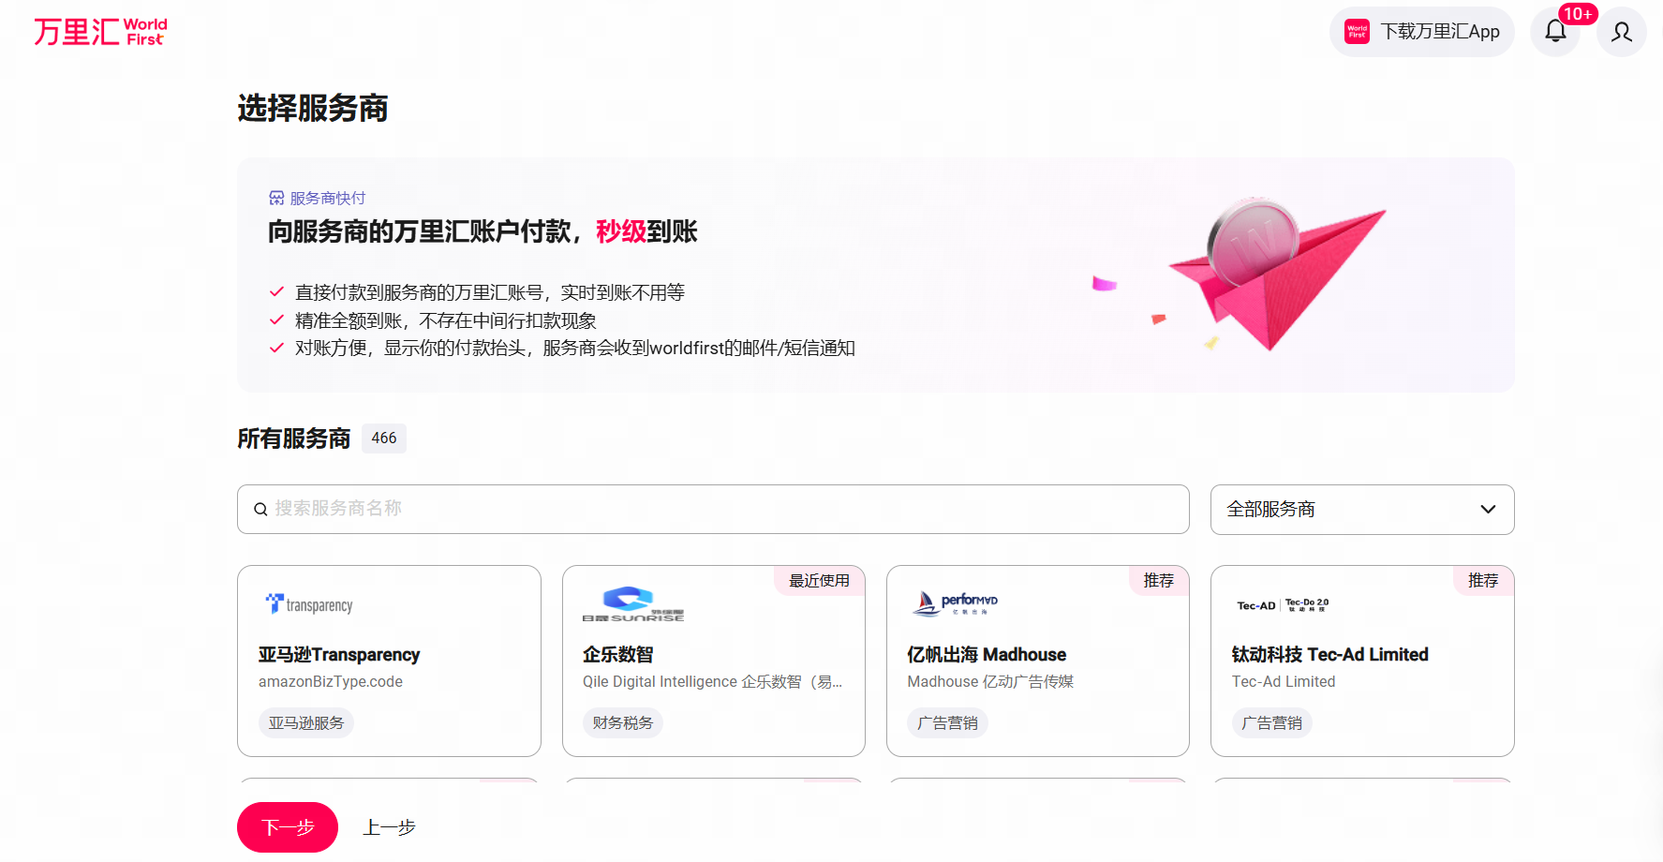Click the search magnifier icon
This screenshot has width=1663, height=862.
(260, 509)
